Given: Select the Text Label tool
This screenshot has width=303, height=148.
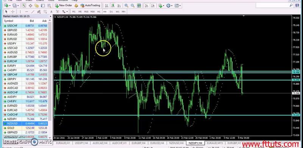Looking at the screenshot, I should pyautogui.click(x=58, y=12).
